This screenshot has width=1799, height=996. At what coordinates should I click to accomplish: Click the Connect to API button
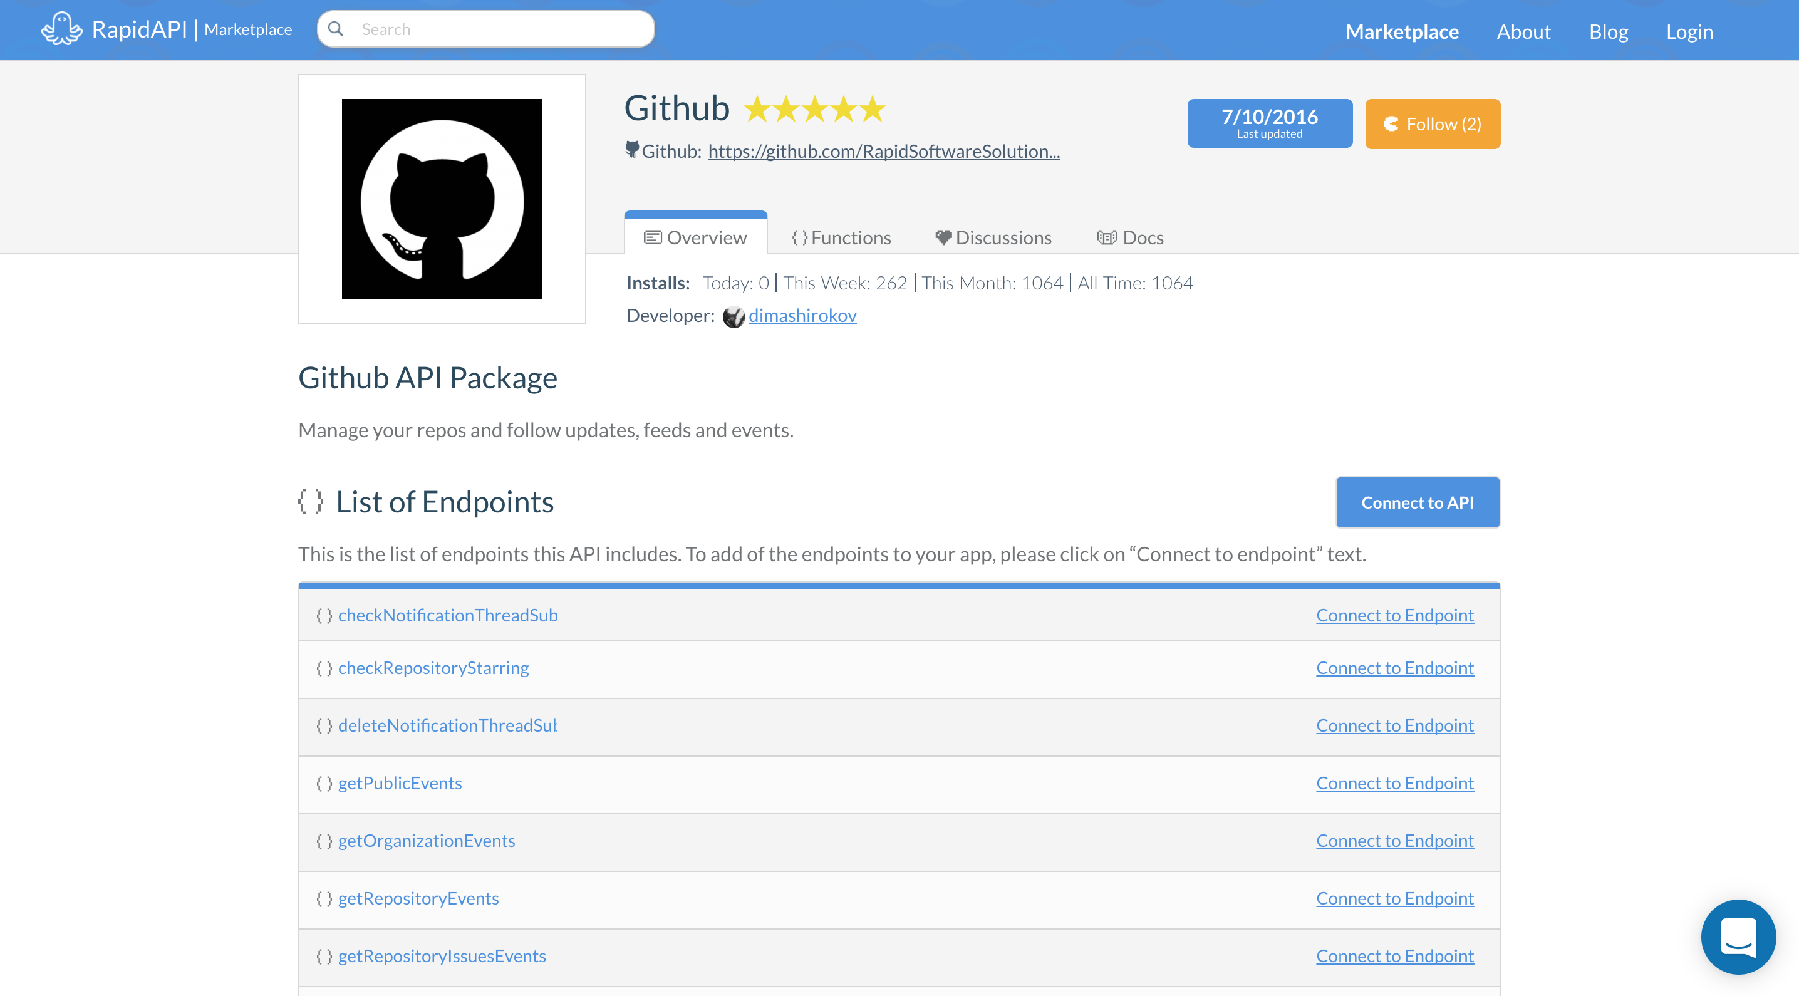click(1417, 502)
